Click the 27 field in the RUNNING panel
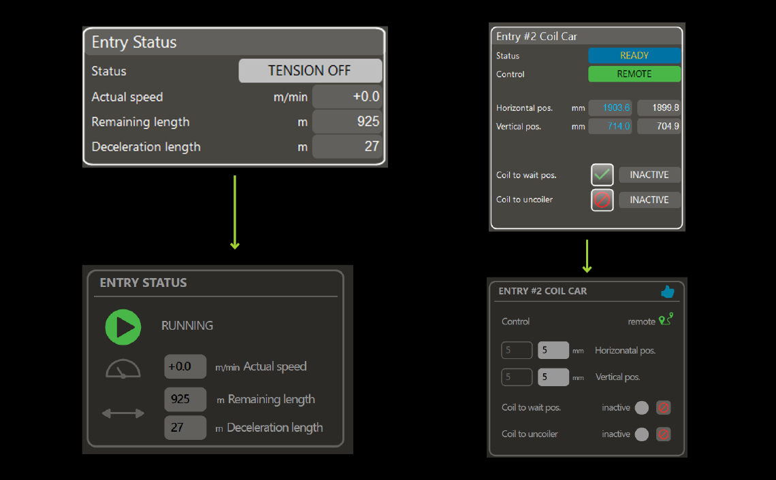The height and width of the screenshot is (480, 776). [185, 428]
